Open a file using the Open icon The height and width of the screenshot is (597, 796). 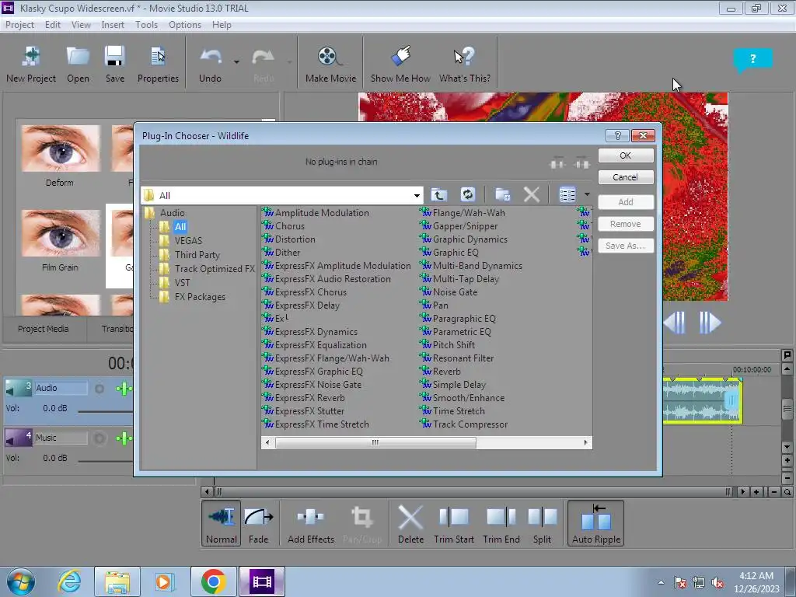pos(78,64)
